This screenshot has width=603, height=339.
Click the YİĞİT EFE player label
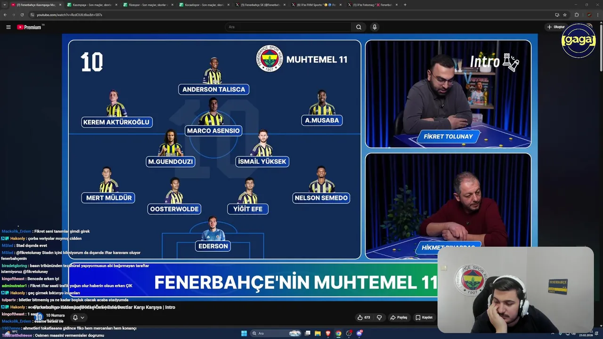click(248, 209)
